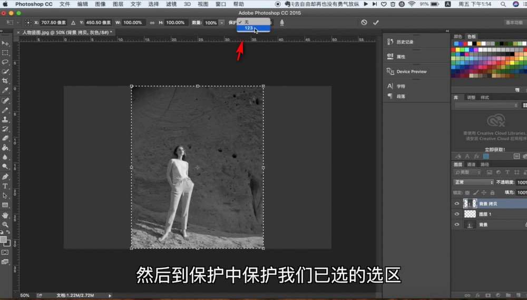Open the 基本功能 workspace dropdown
The width and height of the screenshot is (527, 300).
coord(514,23)
